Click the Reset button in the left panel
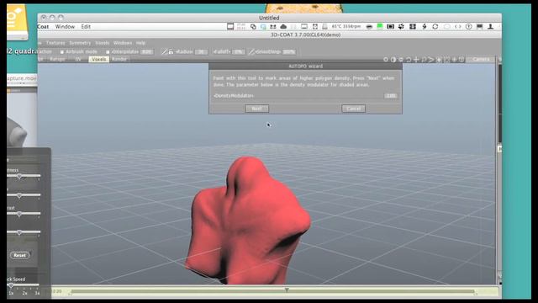Viewport: 538px width, 303px height. (20, 255)
